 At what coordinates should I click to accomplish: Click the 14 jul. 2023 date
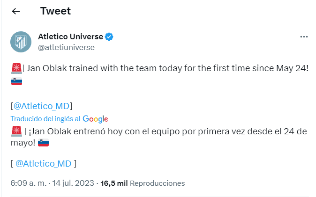point(73,183)
